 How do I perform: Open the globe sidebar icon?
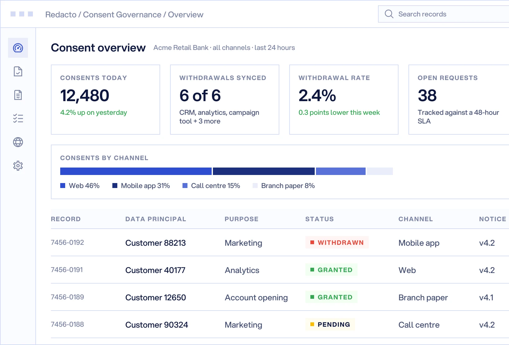(x=18, y=142)
